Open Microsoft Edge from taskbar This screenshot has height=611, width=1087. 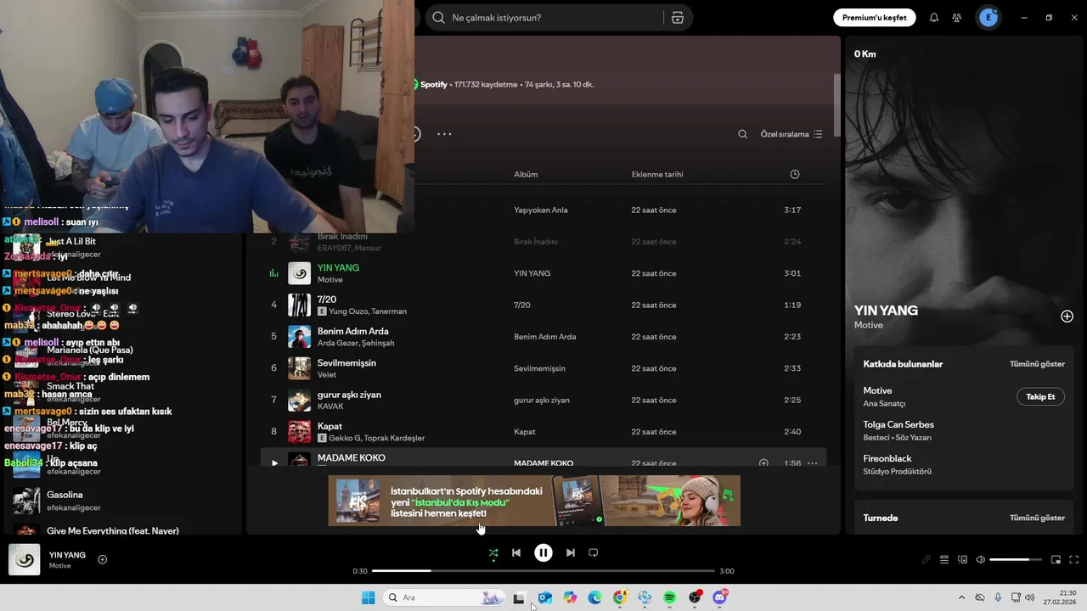[x=595, y=597]
